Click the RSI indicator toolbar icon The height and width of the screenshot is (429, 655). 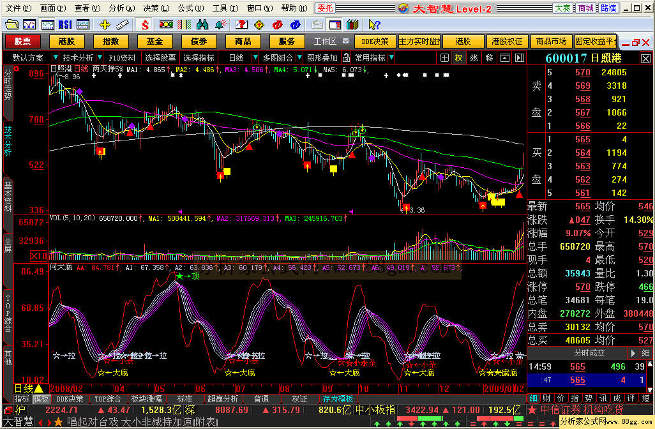click(x=65, y=25)
